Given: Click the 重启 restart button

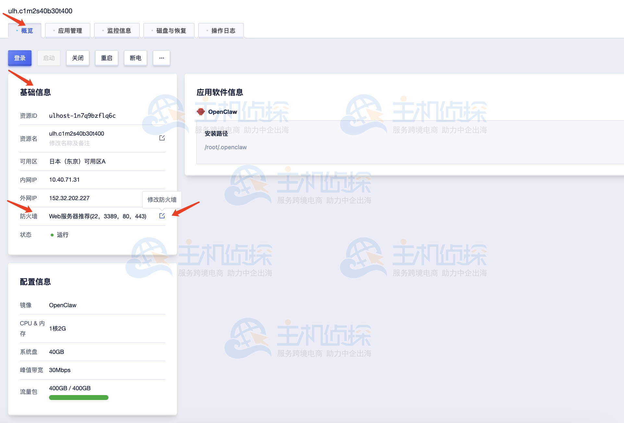Looking at the screenshot, I should click(106, 58).
